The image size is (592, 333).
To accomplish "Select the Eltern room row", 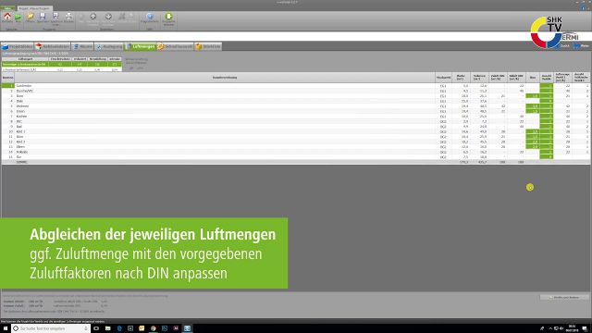I will [295, 147].
